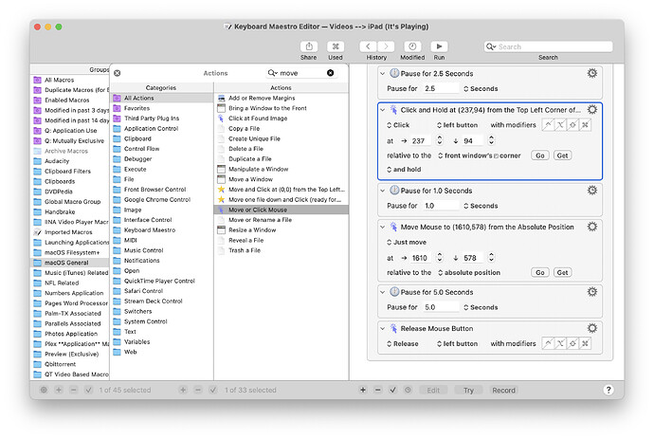The height and width of the screenshot is (439, 654).
Task: Select the Favorites category
Action: pyautogui.click(x=162, y=108)
